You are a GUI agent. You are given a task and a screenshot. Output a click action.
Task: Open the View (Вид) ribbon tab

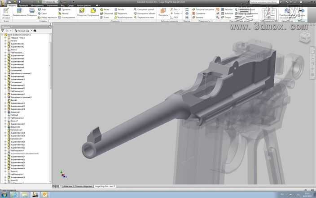[x=63, y=5]
